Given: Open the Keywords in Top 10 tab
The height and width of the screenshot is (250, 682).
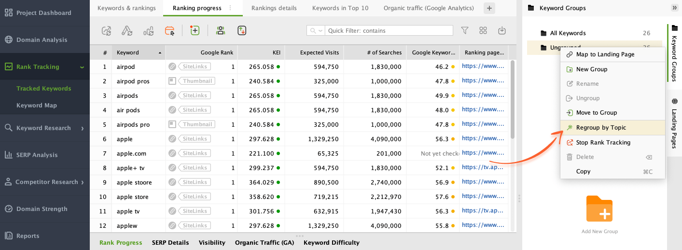Looking at the screenshot, I should click(x=340, y=8).
